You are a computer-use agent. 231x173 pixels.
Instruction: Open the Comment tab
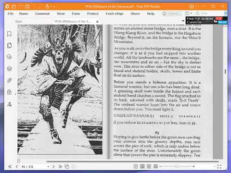[42, 13]
